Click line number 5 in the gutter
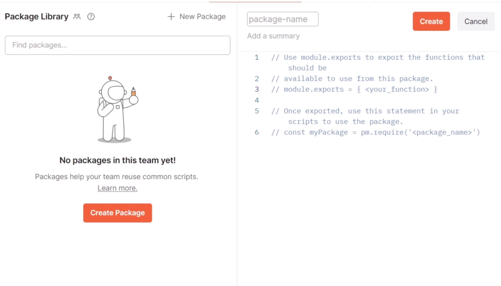Image resolution: width=501 pixels, height=286 pixels. (x=257, y=111)
